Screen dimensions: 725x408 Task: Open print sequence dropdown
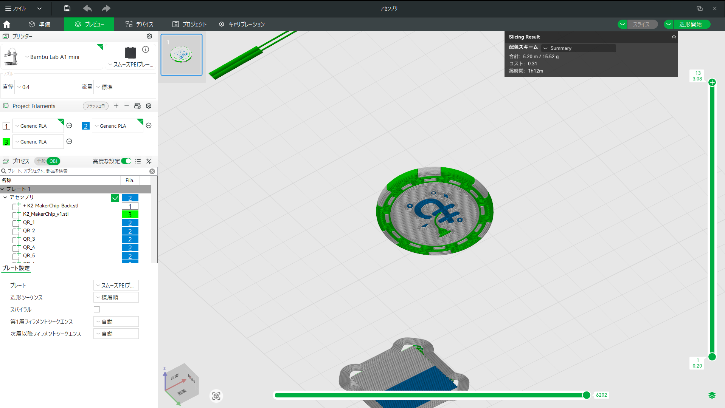[x=116, y=297]
